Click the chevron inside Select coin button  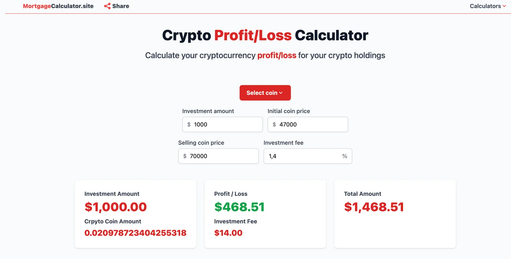point(281,93)
